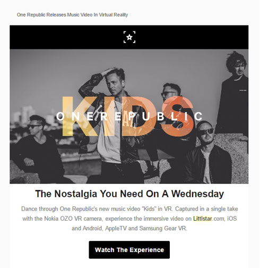260x268 pixels.
Task: Click the Nostalgia You Need On A Wednesday headline
Action: coord(129,194)
